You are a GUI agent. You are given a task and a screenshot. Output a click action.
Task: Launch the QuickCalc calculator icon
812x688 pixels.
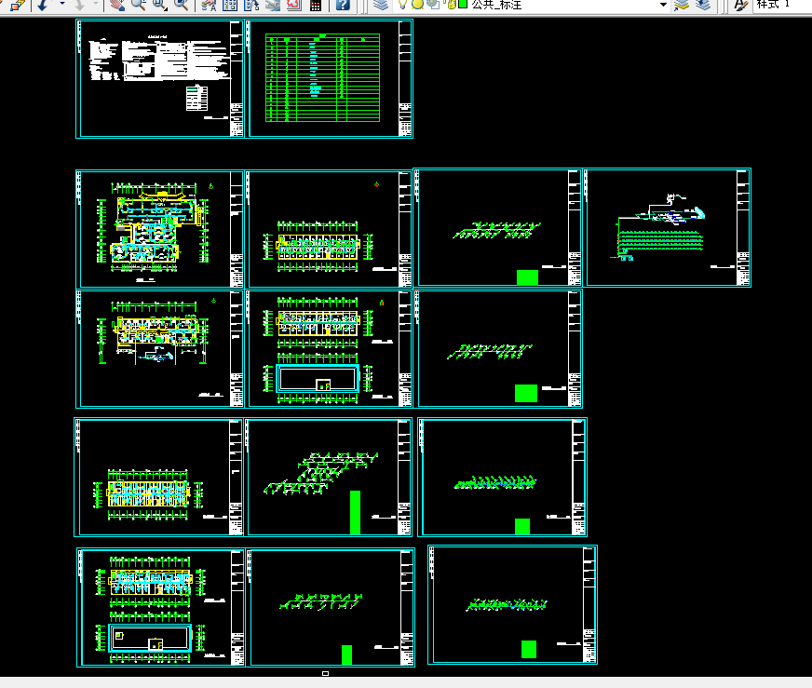pyautogui.click(x=315, y=6)
